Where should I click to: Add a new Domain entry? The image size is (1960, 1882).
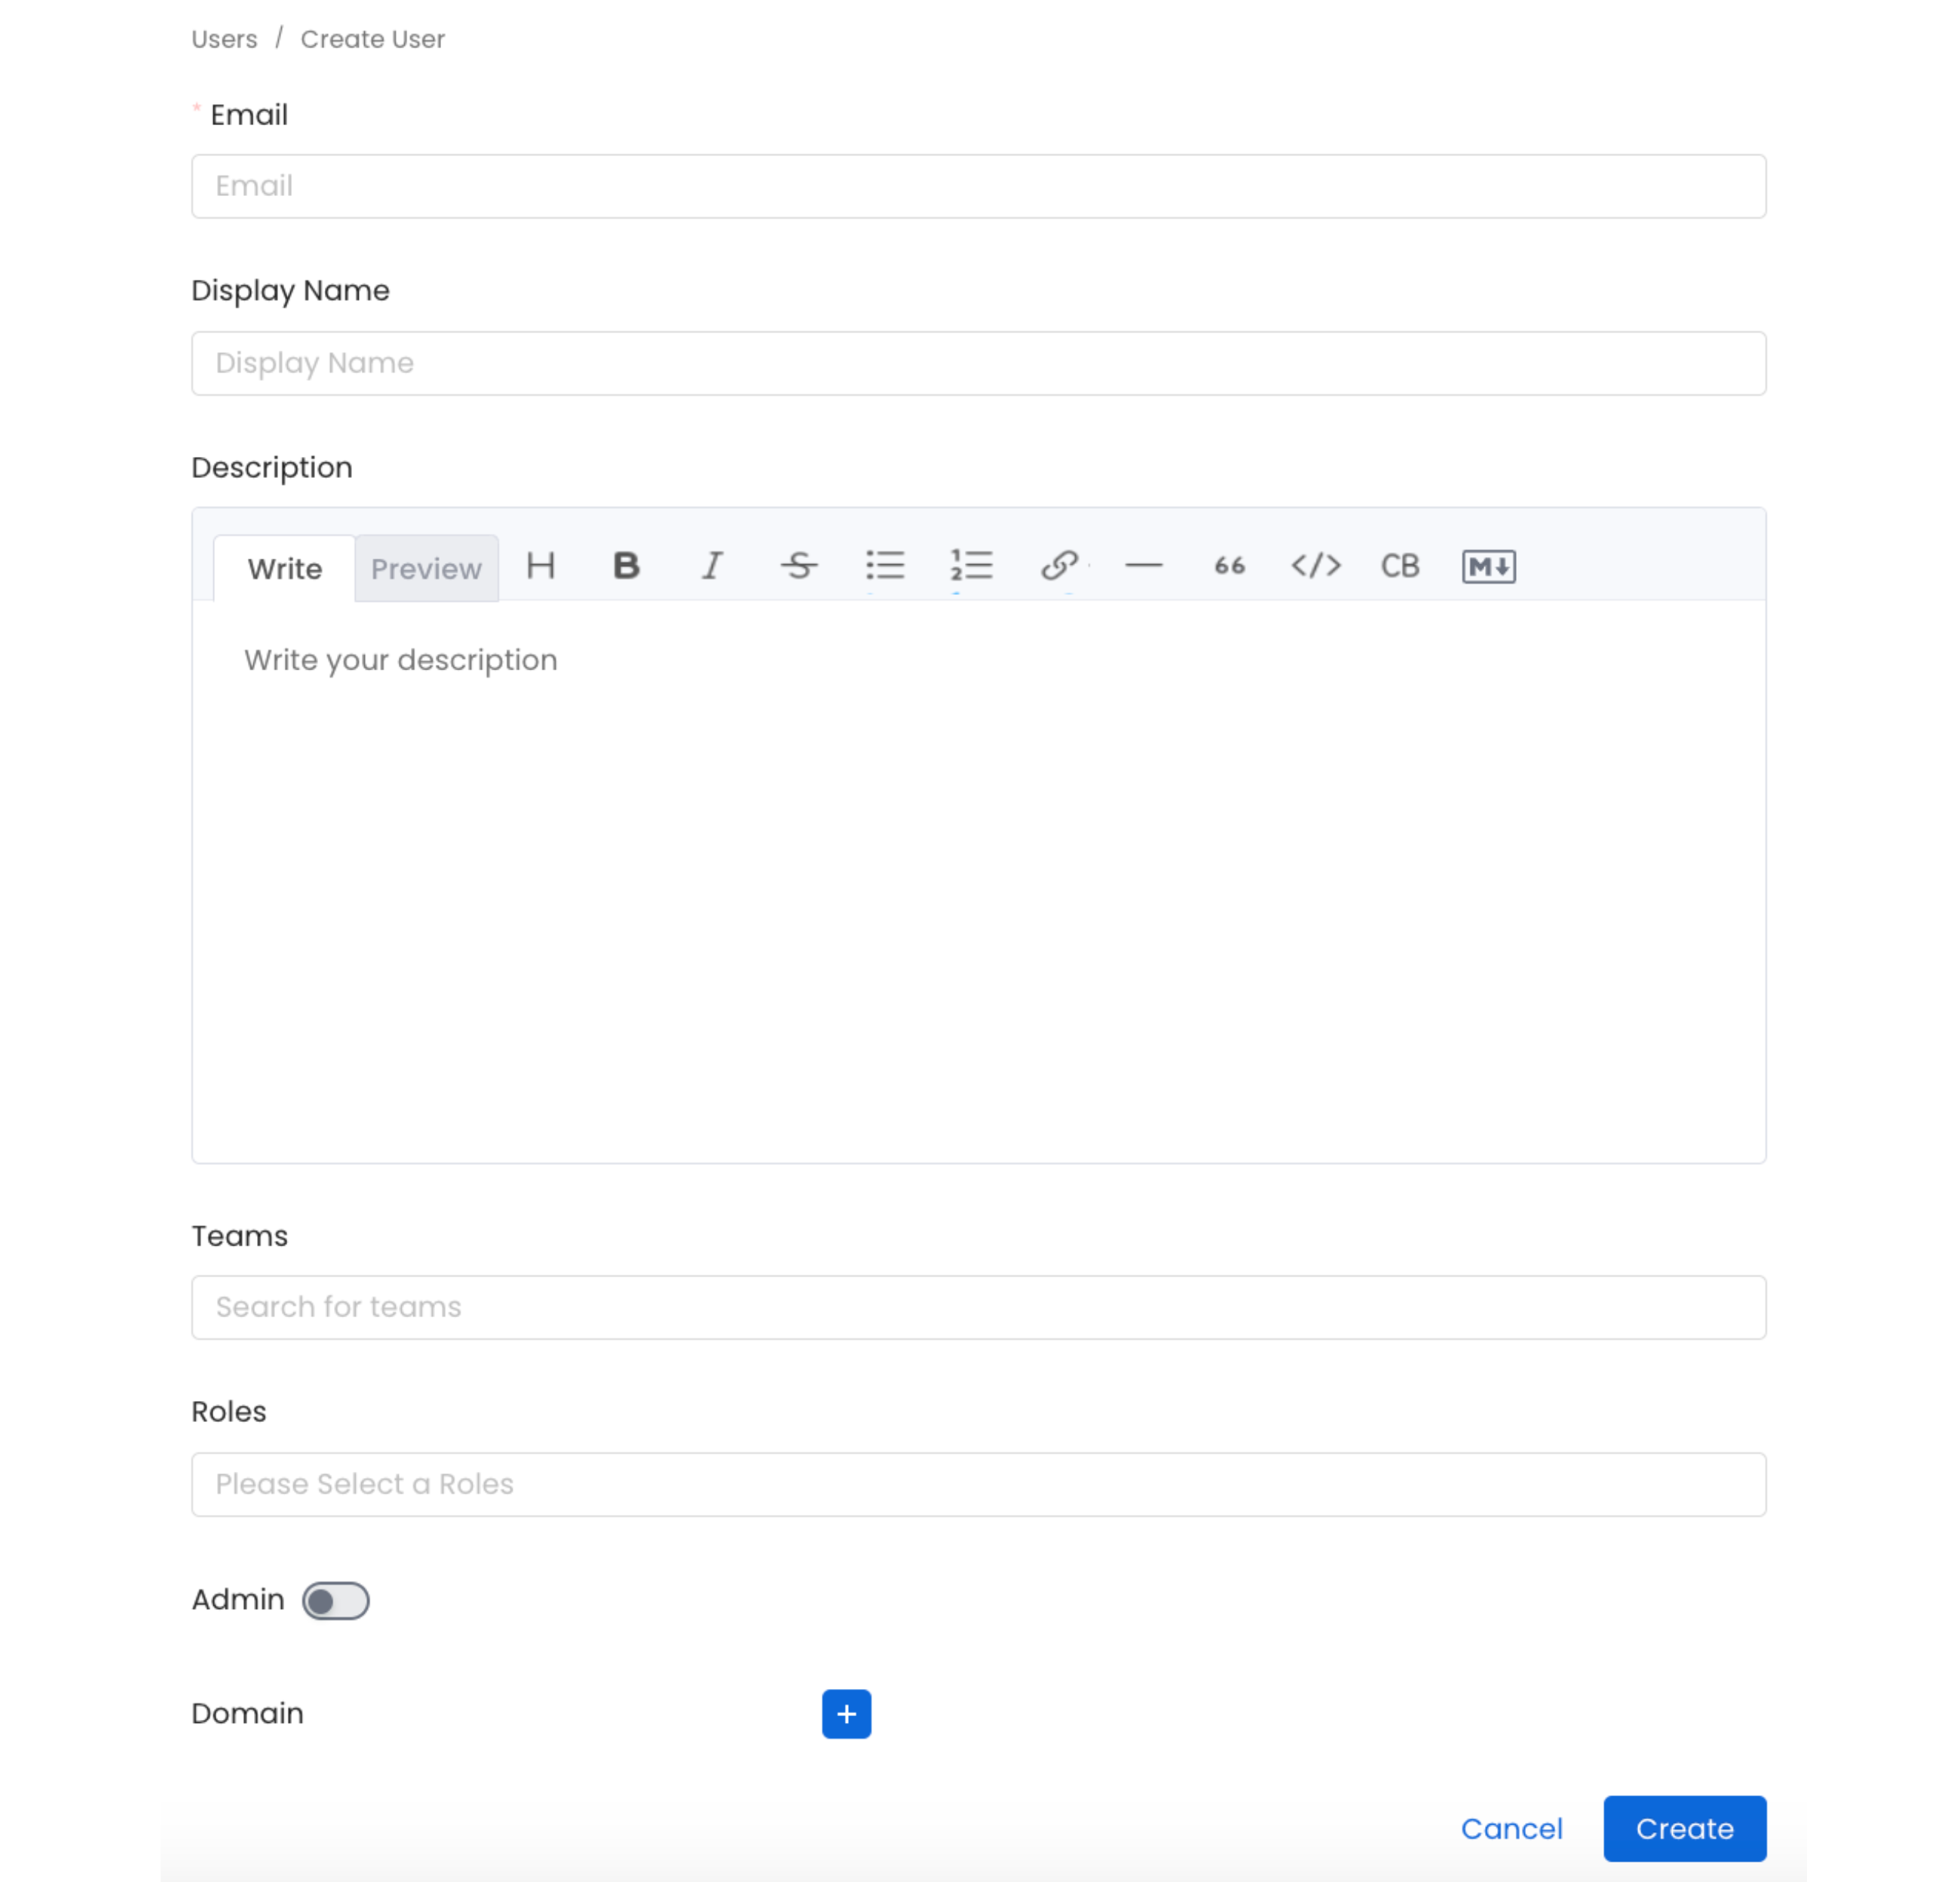coord(846,1714)
